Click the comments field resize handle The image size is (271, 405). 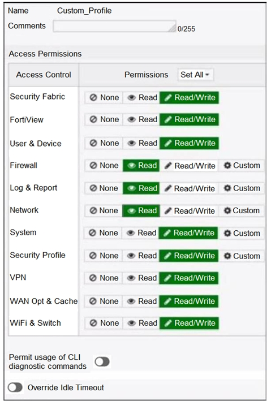click(173, 29)
